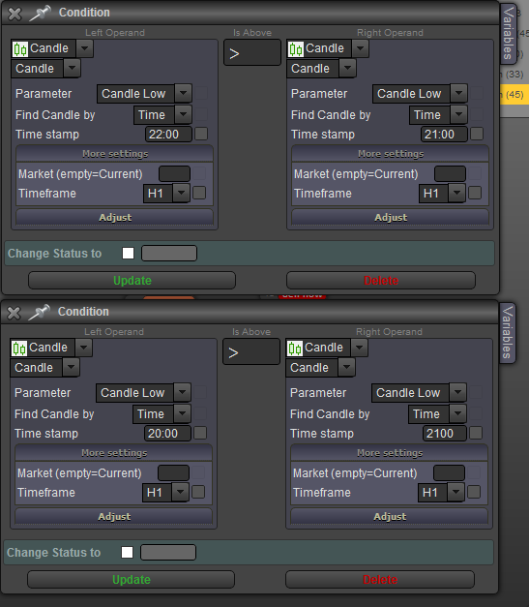Click the red Delete button in bottom panel
Viewport: 529px width, 607px height.
[380, 580]
